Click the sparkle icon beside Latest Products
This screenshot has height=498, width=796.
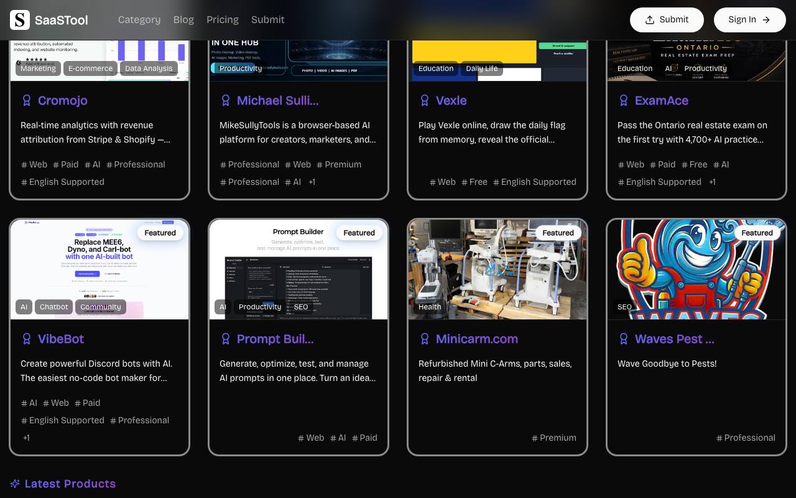click(15, 484)
